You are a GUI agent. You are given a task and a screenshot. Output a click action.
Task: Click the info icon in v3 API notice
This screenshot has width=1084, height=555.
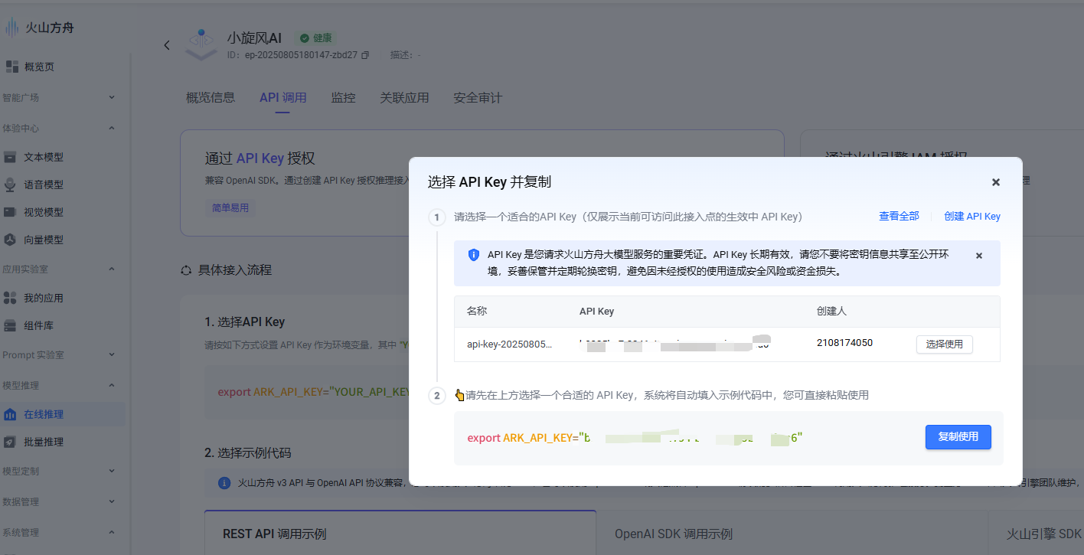[224, 483]
